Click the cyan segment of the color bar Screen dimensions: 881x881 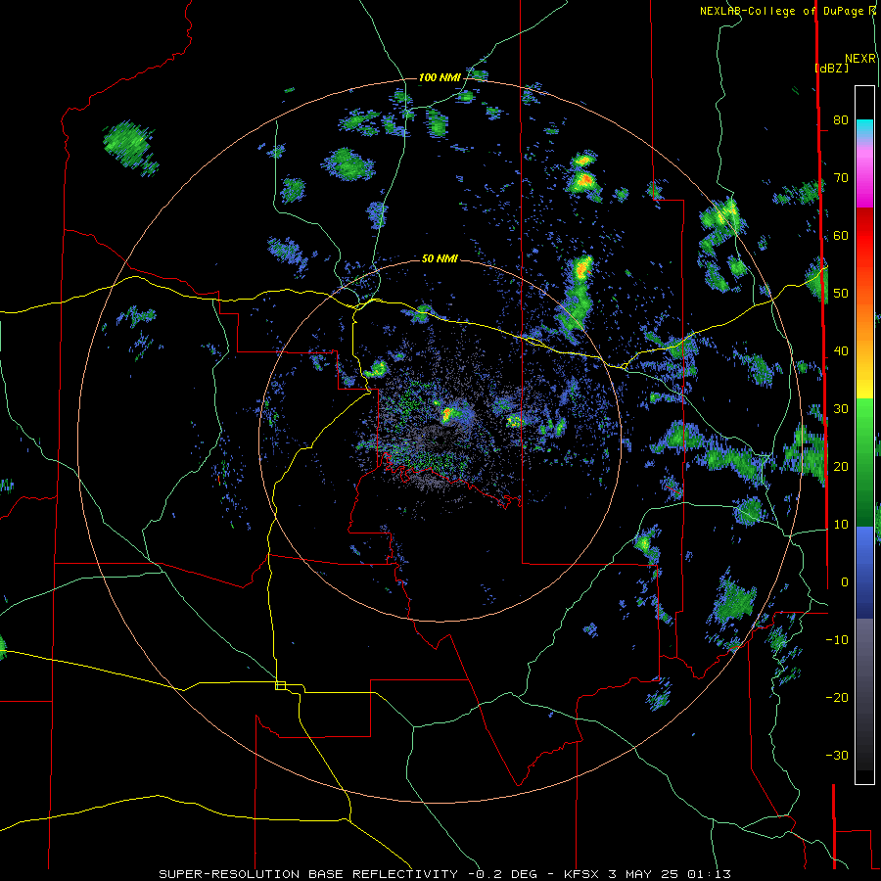864,126
